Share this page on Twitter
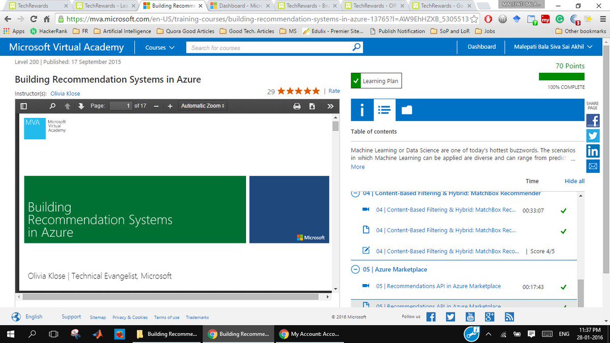This screenshot has height=343, width=610. coord(593,136)
